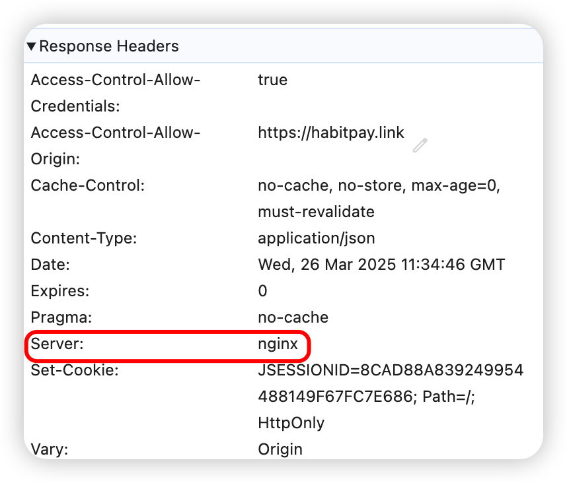Image resolution: width=567 pixels, height=483 pixels.
Task: Select the Access-Control-Allow-Credentials header name
Action: pos(115,92)
